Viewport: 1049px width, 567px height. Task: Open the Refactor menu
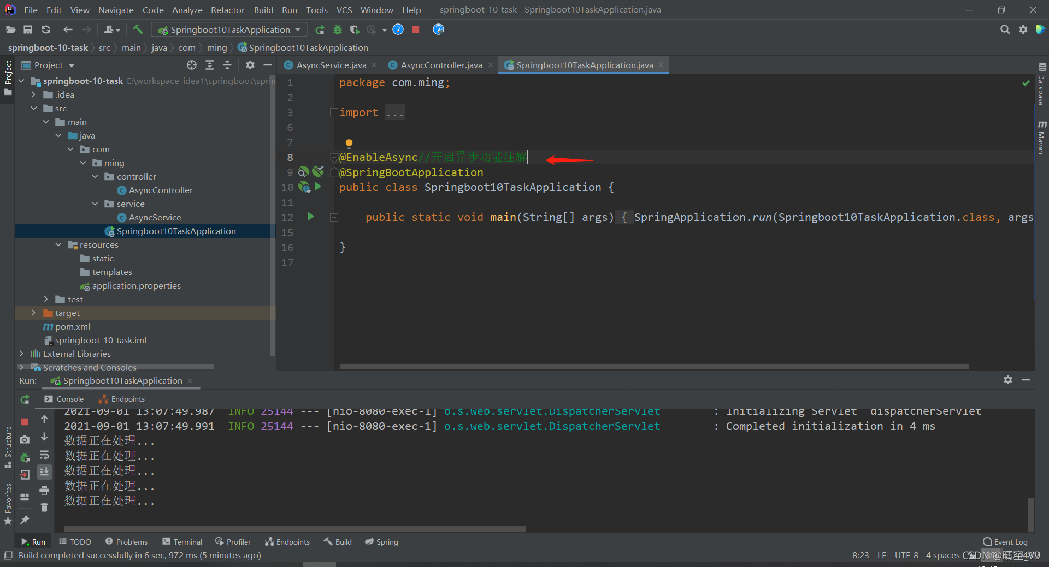coord(227,10)
